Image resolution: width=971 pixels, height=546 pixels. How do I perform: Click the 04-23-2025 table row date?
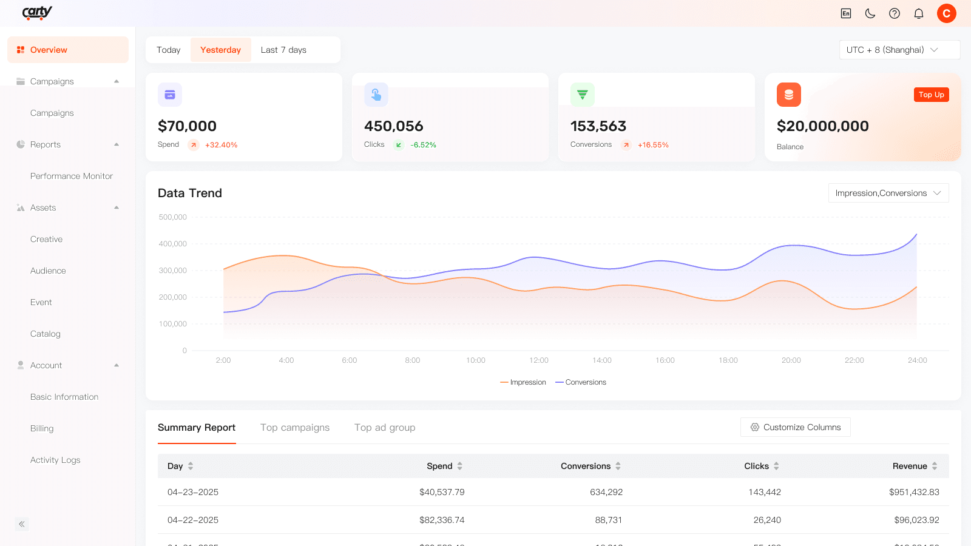pyautogui.click(x=193, y=492)
